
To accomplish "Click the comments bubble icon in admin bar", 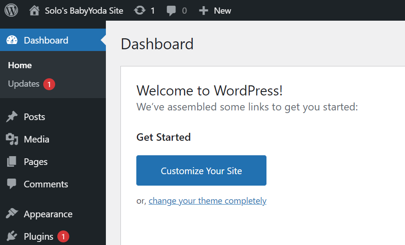I will pyautogui.click(x=171, y=11).
